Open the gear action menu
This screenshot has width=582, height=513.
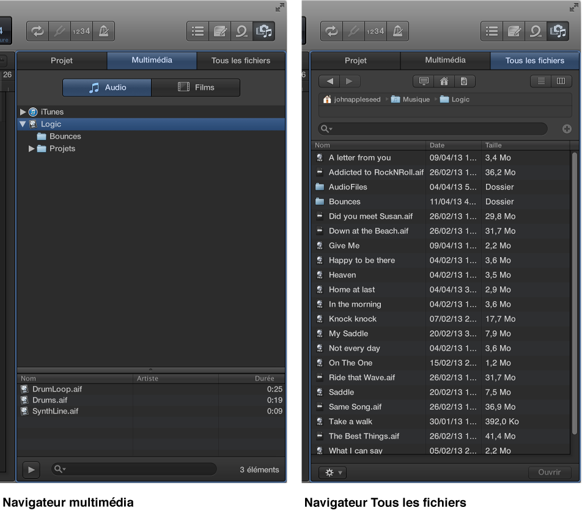click(333, 473)
